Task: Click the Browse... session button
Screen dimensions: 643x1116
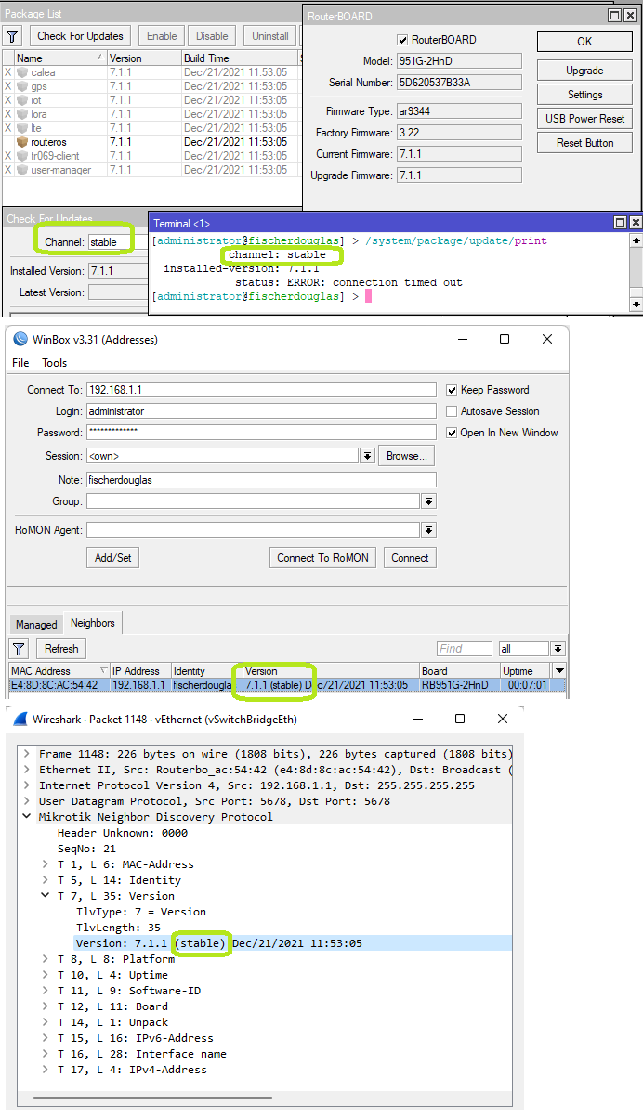Action: [x=407, y=456]
